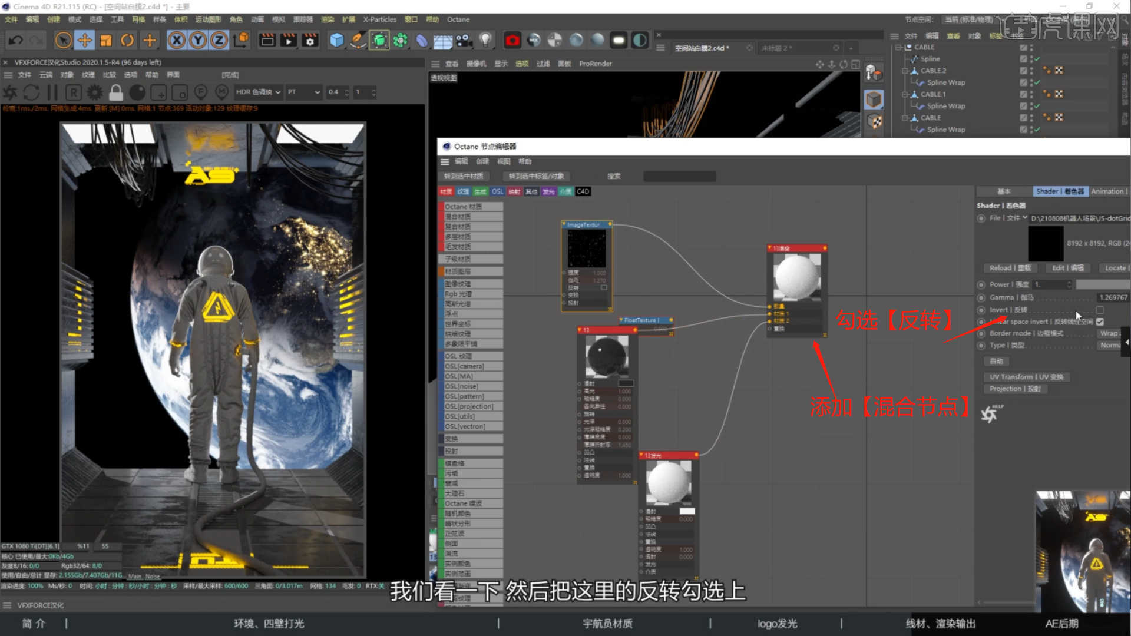Open the HDR tone mapping dropdown
The image size is (1131, 636).
click(x=258, y=92)
